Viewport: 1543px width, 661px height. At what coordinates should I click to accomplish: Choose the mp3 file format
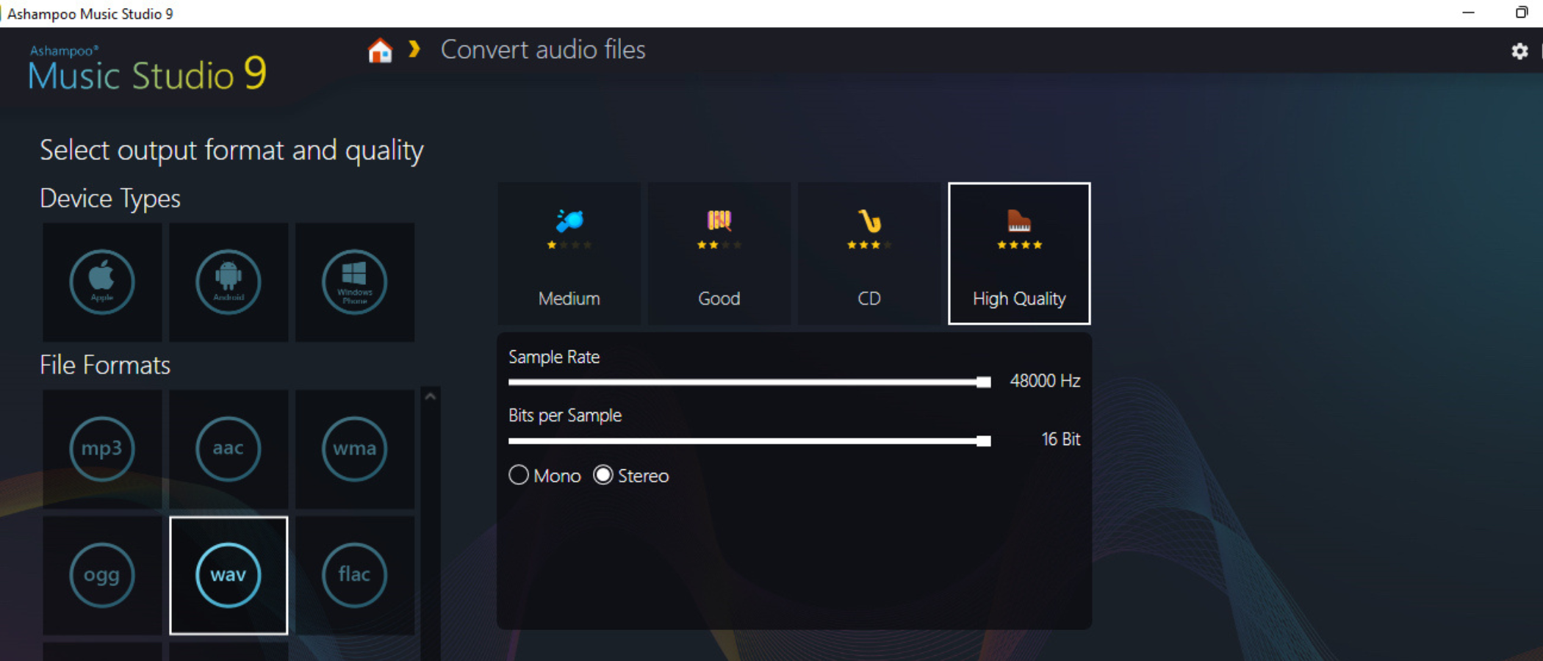102,449
